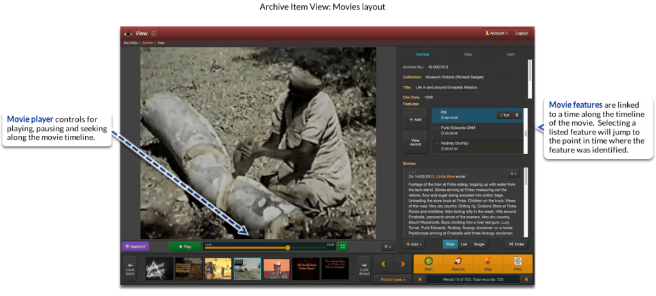
Task: Open the Account dropdown
Action: click(x=496, y=33)
